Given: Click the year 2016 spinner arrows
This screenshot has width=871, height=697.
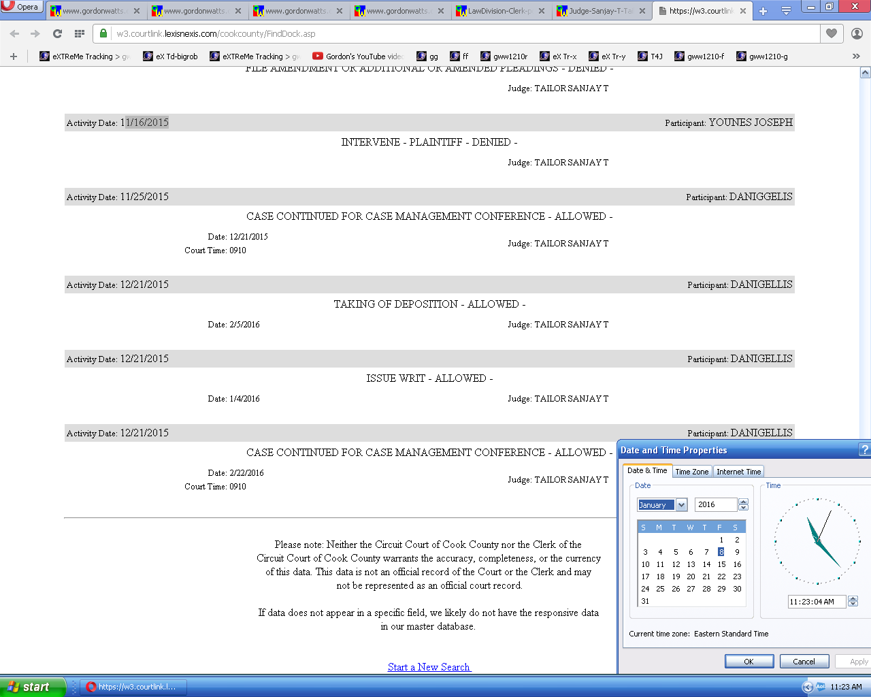Looking at the screenshot, I should point(743,504).
